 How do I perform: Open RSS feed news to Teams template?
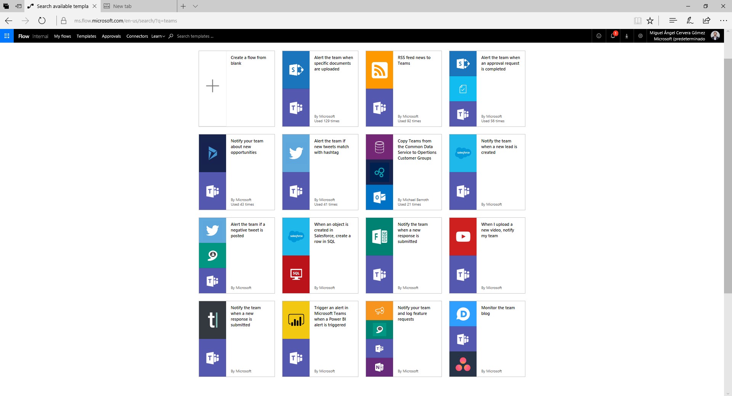click(x=404, y=89)
